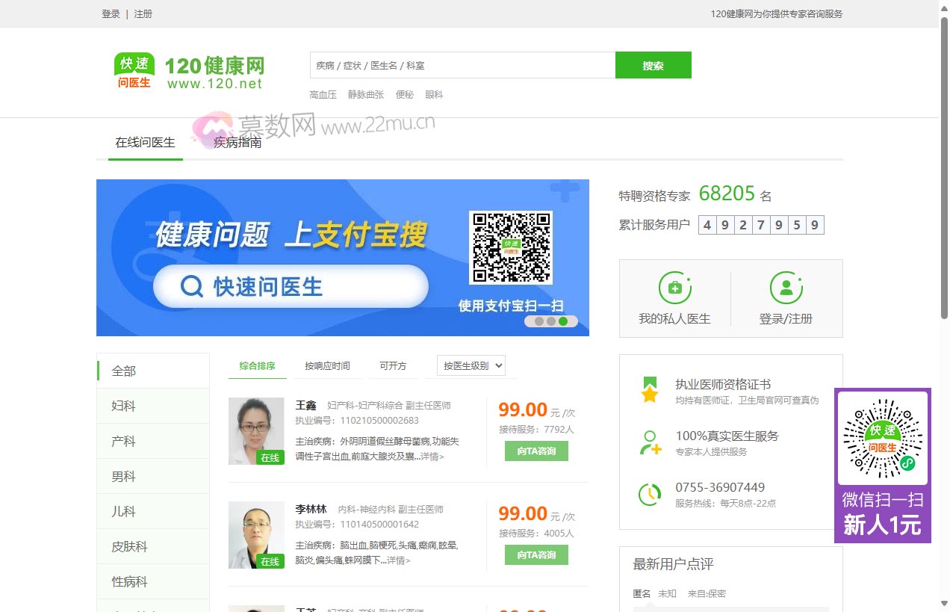Open the 按医生级别 dropdown
This screenshot has height=612, width=950.
pyautogui.click(x=470, y=365)
